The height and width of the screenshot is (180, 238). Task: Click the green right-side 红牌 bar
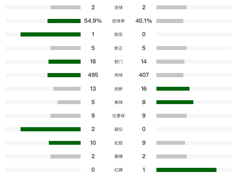(186, 170)
